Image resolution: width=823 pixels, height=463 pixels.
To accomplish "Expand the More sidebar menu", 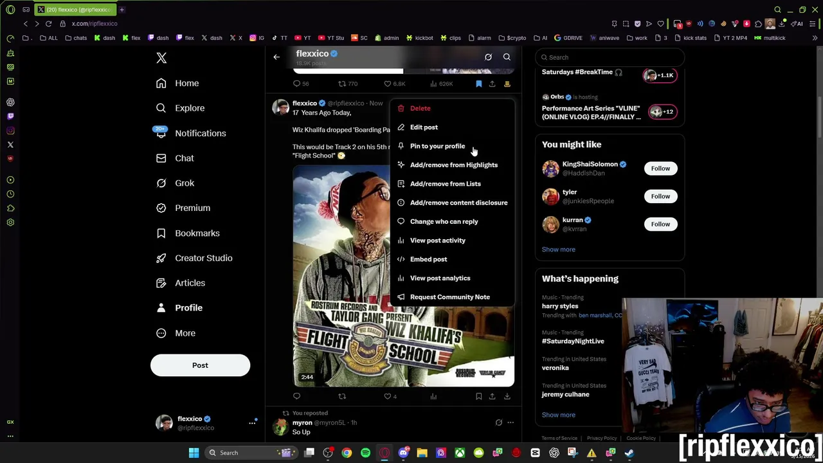I will (x=176, y=333).
